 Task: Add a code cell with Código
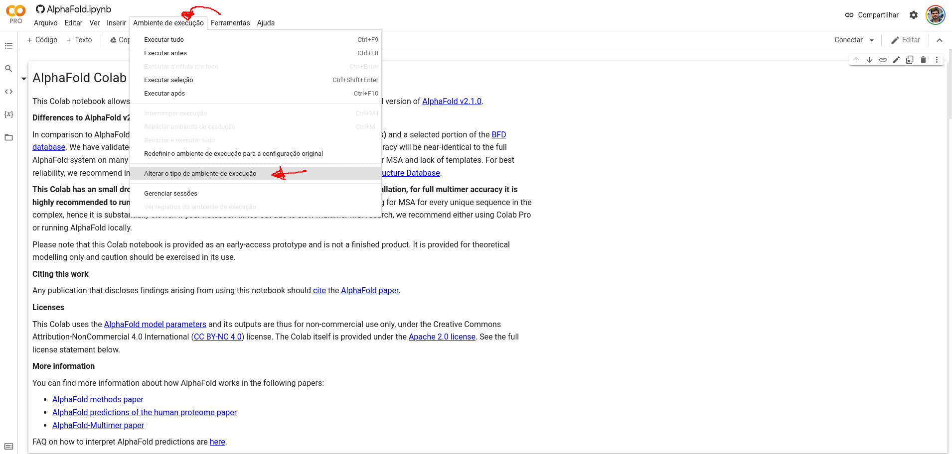(42, 40)
